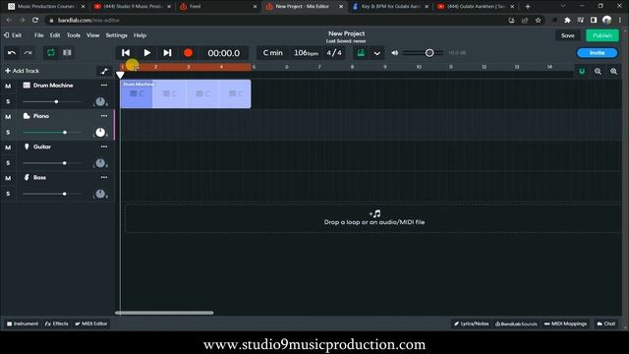
Task: Mute the Piano track
Action: pyautogui.click(x=8, y=116)
